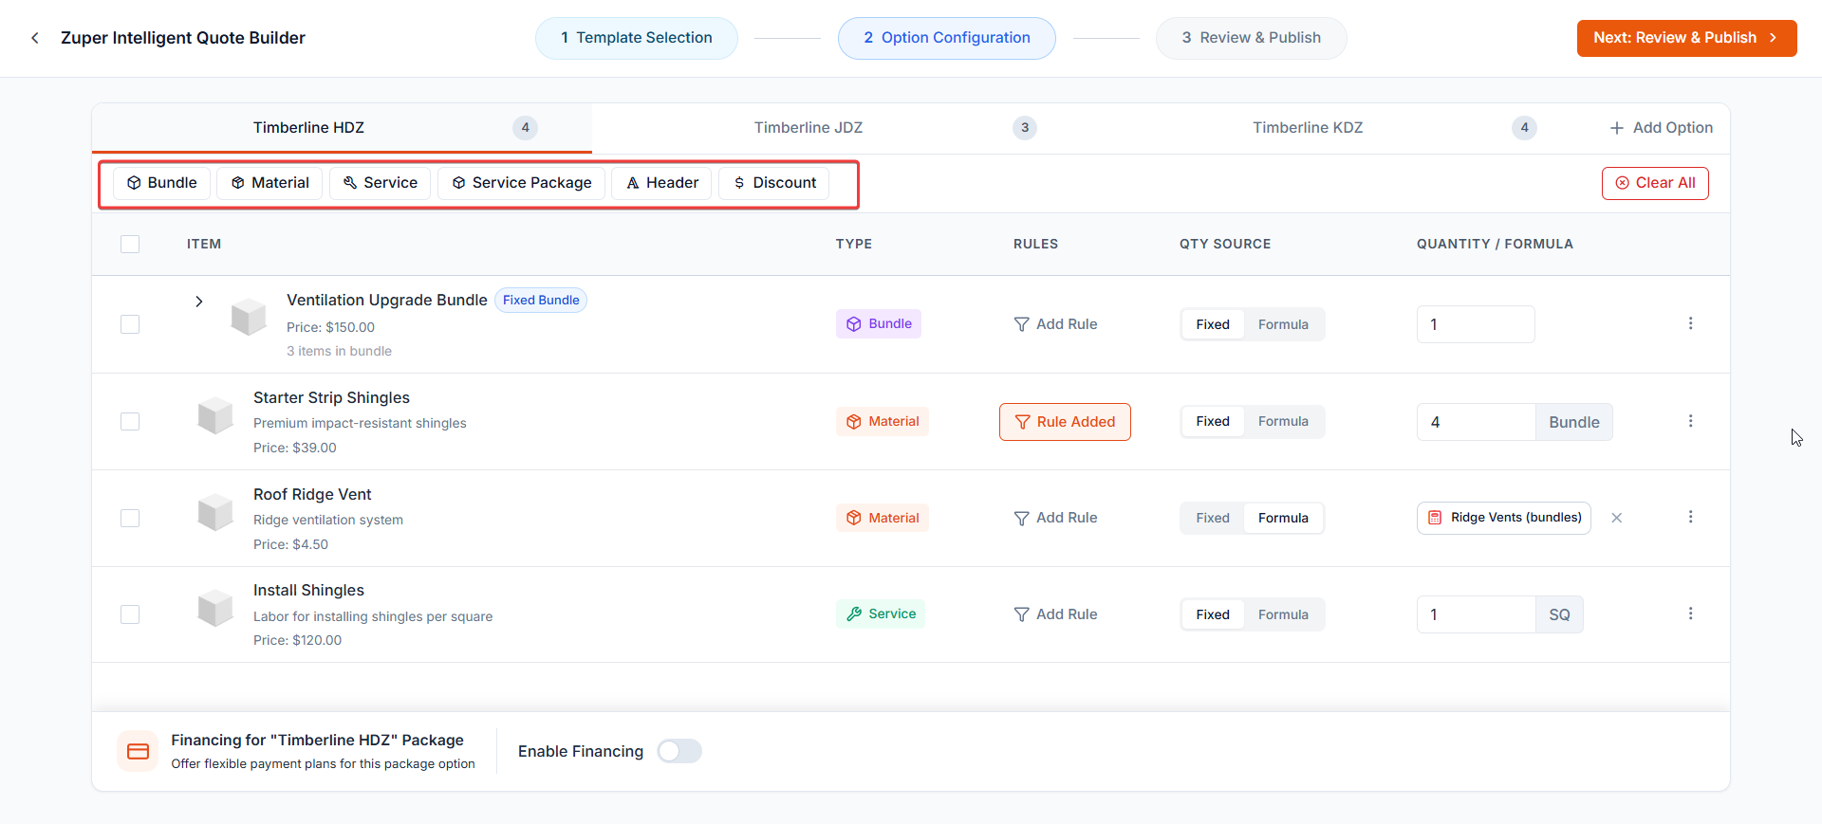Add a Discount line
1822x824 pixels.
click(774, 183)
